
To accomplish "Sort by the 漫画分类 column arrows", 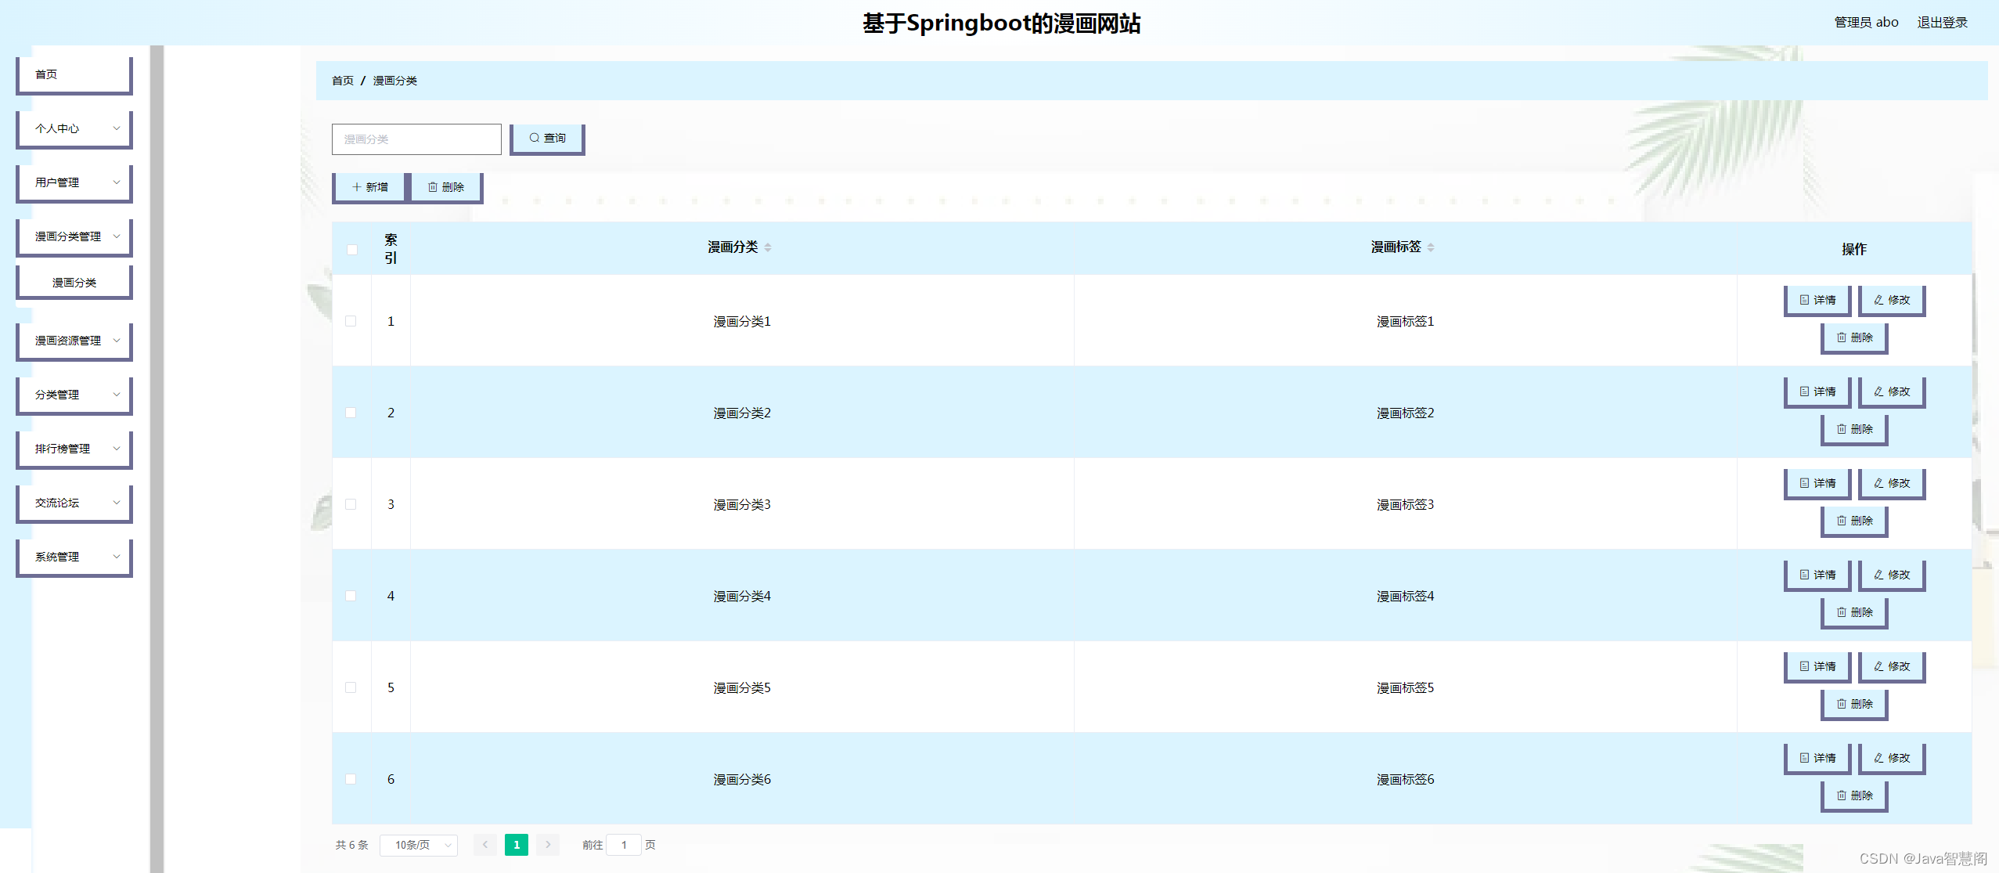I will coord(768,247).
